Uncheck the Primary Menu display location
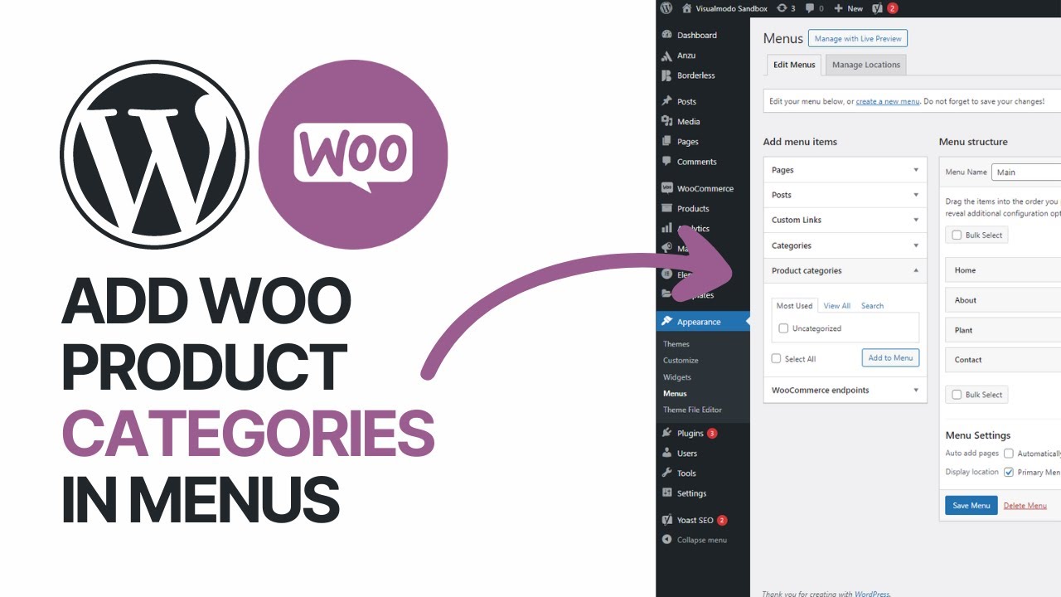Screen dimensions: 1061x597 tap(1009, 472)
